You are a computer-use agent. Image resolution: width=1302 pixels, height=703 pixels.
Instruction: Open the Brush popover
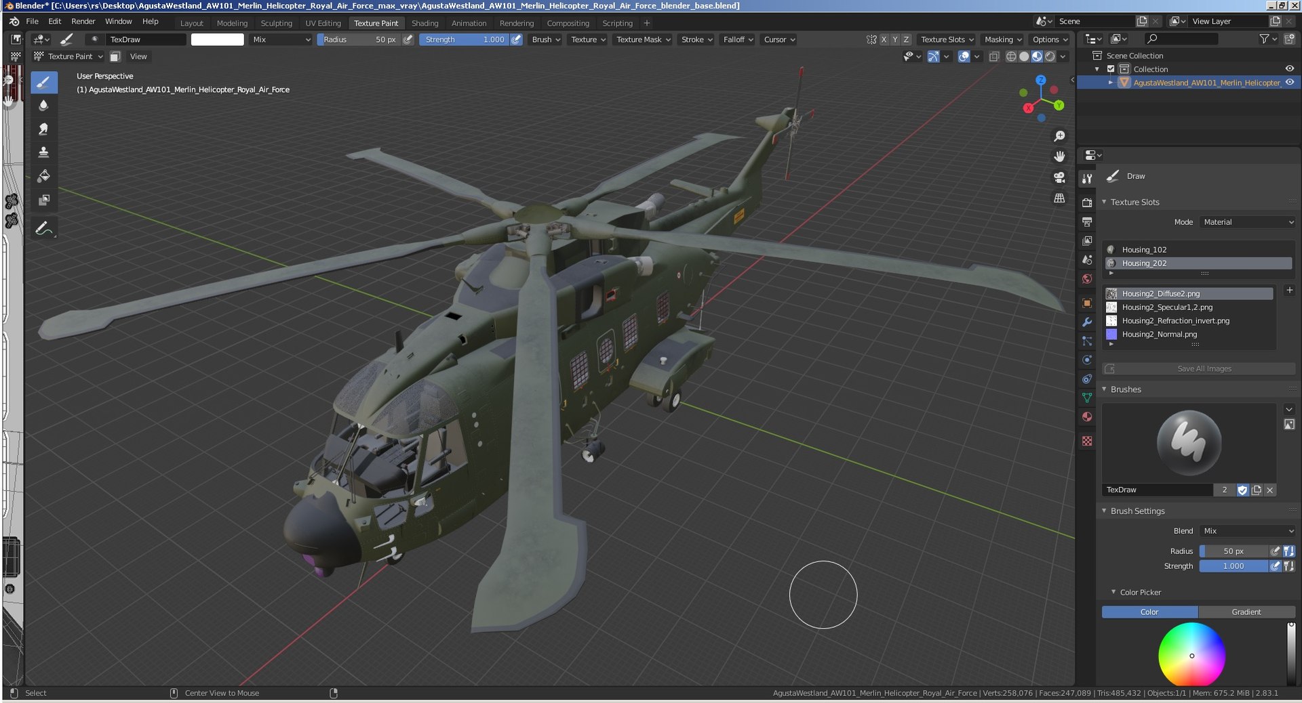[x=546, y=39]
